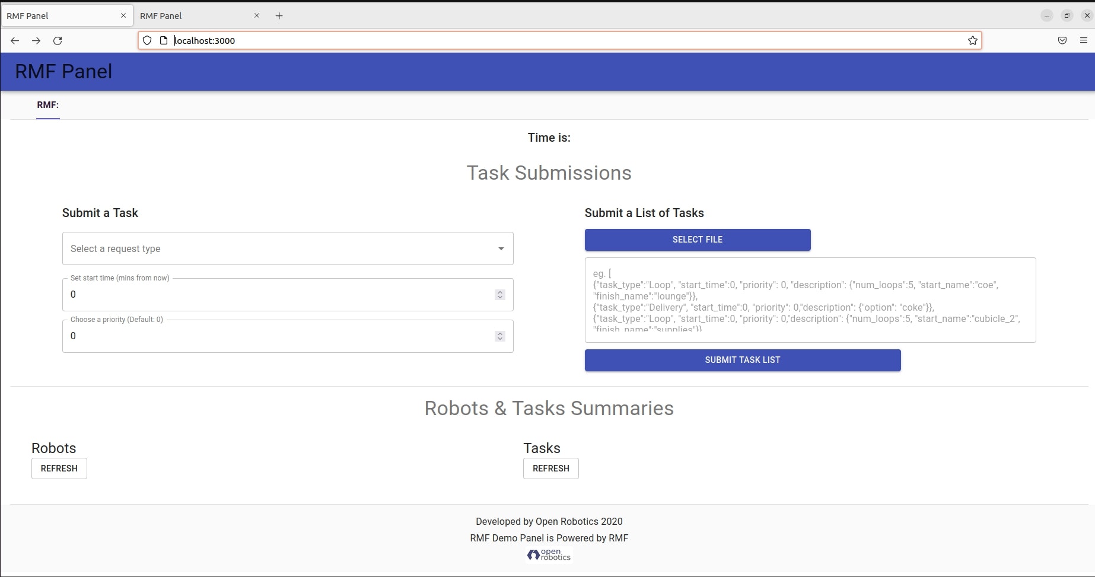Click the RMF Panel header title
The image size is (1095, 577).
coord(63,72)
